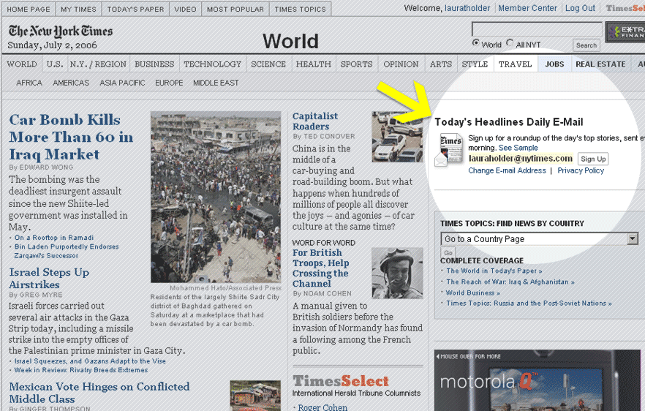Image resolution: width=645 pixels, height=411 pixels.
Task: Open Car Bomb Kills More Than 60 headline
Action: point(71,137)
